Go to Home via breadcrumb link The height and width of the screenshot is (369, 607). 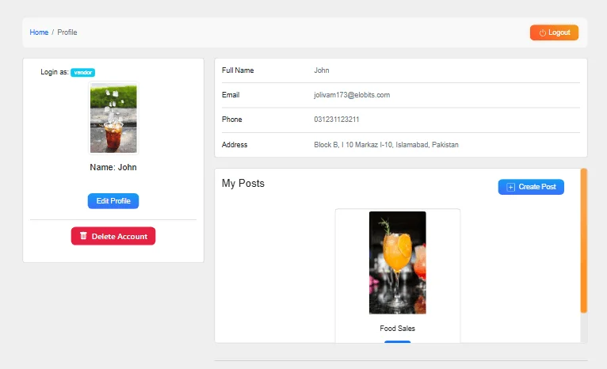39,32
